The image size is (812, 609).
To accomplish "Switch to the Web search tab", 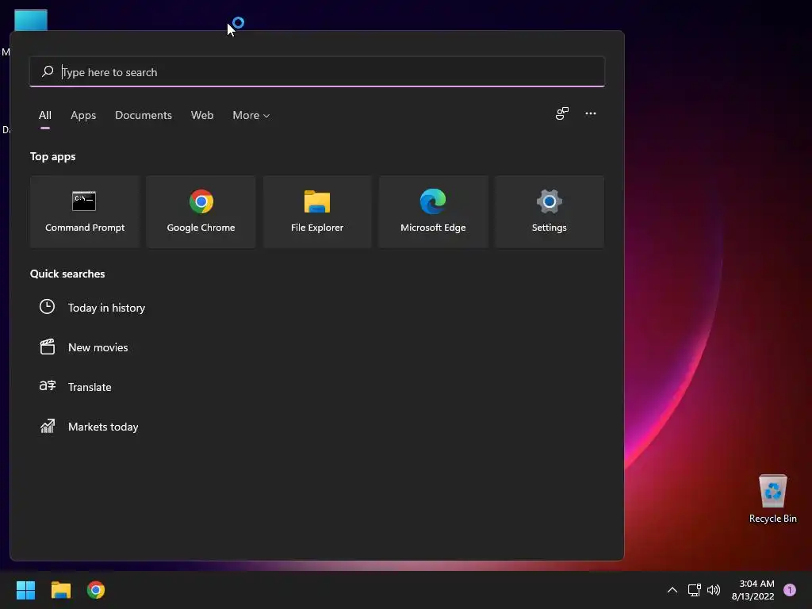I will pos(202,116).
